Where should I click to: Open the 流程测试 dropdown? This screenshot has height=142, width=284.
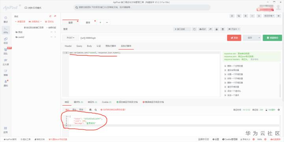pos(35,22)
